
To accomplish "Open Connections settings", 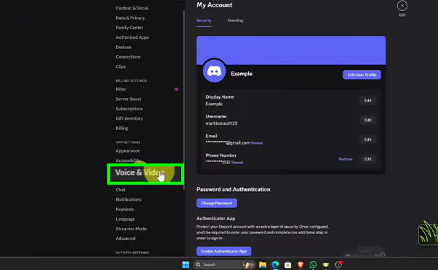I will (128, 57).
